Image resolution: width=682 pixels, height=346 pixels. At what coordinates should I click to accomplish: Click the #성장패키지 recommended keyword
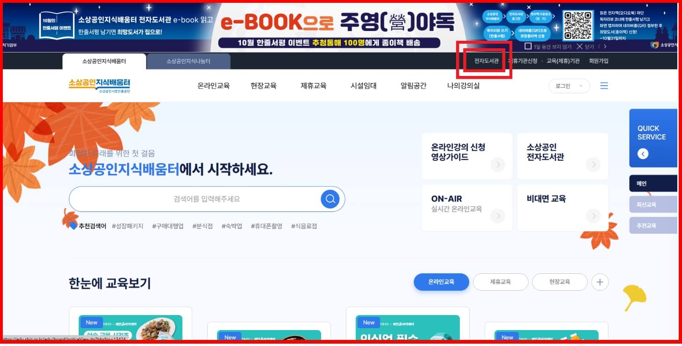pos(127,226)
